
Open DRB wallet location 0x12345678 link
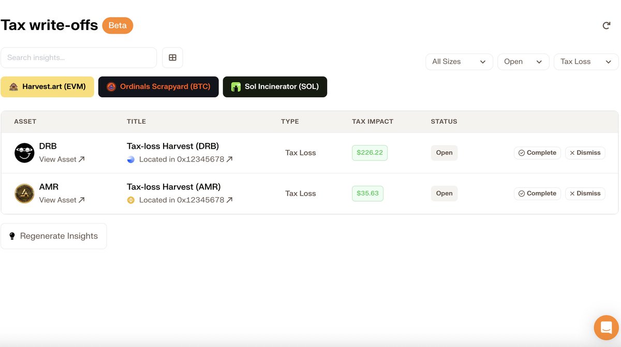click(x=186, y=160)
